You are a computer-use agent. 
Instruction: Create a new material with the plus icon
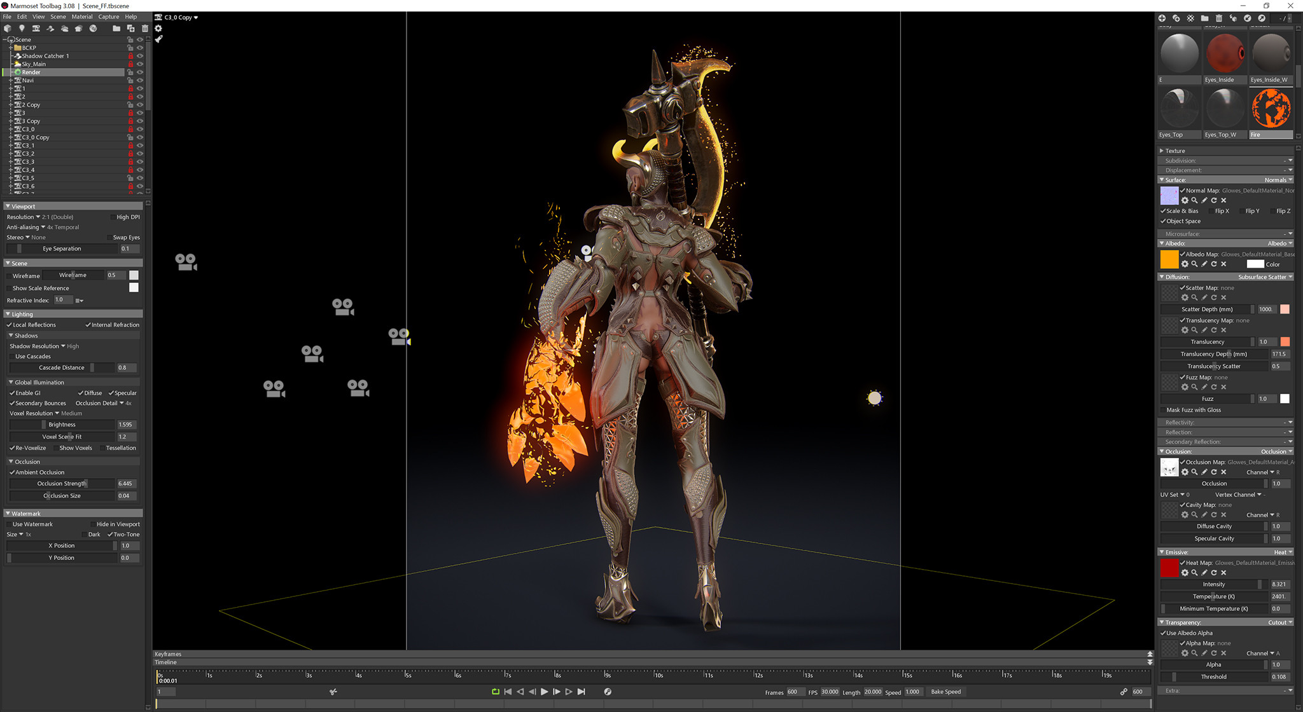(x=1162, y=18)
